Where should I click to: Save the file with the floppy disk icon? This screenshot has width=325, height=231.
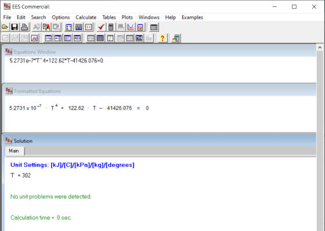click(15, 27)
